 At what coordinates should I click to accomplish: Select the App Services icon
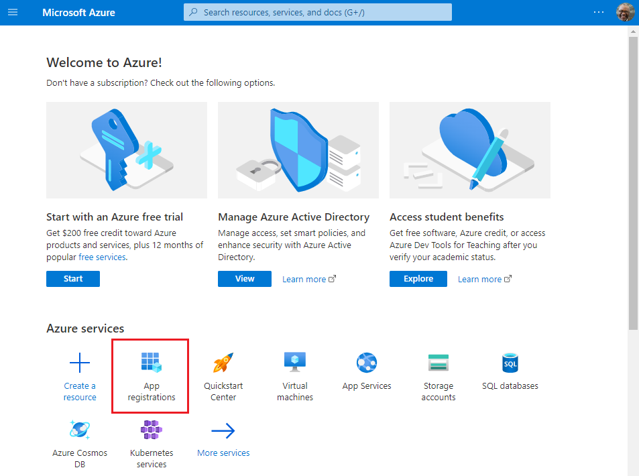[x=366, y=363]
